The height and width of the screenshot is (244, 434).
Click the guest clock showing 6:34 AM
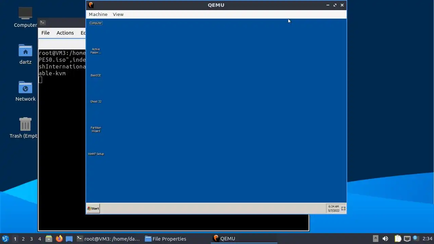pos(333,208)
